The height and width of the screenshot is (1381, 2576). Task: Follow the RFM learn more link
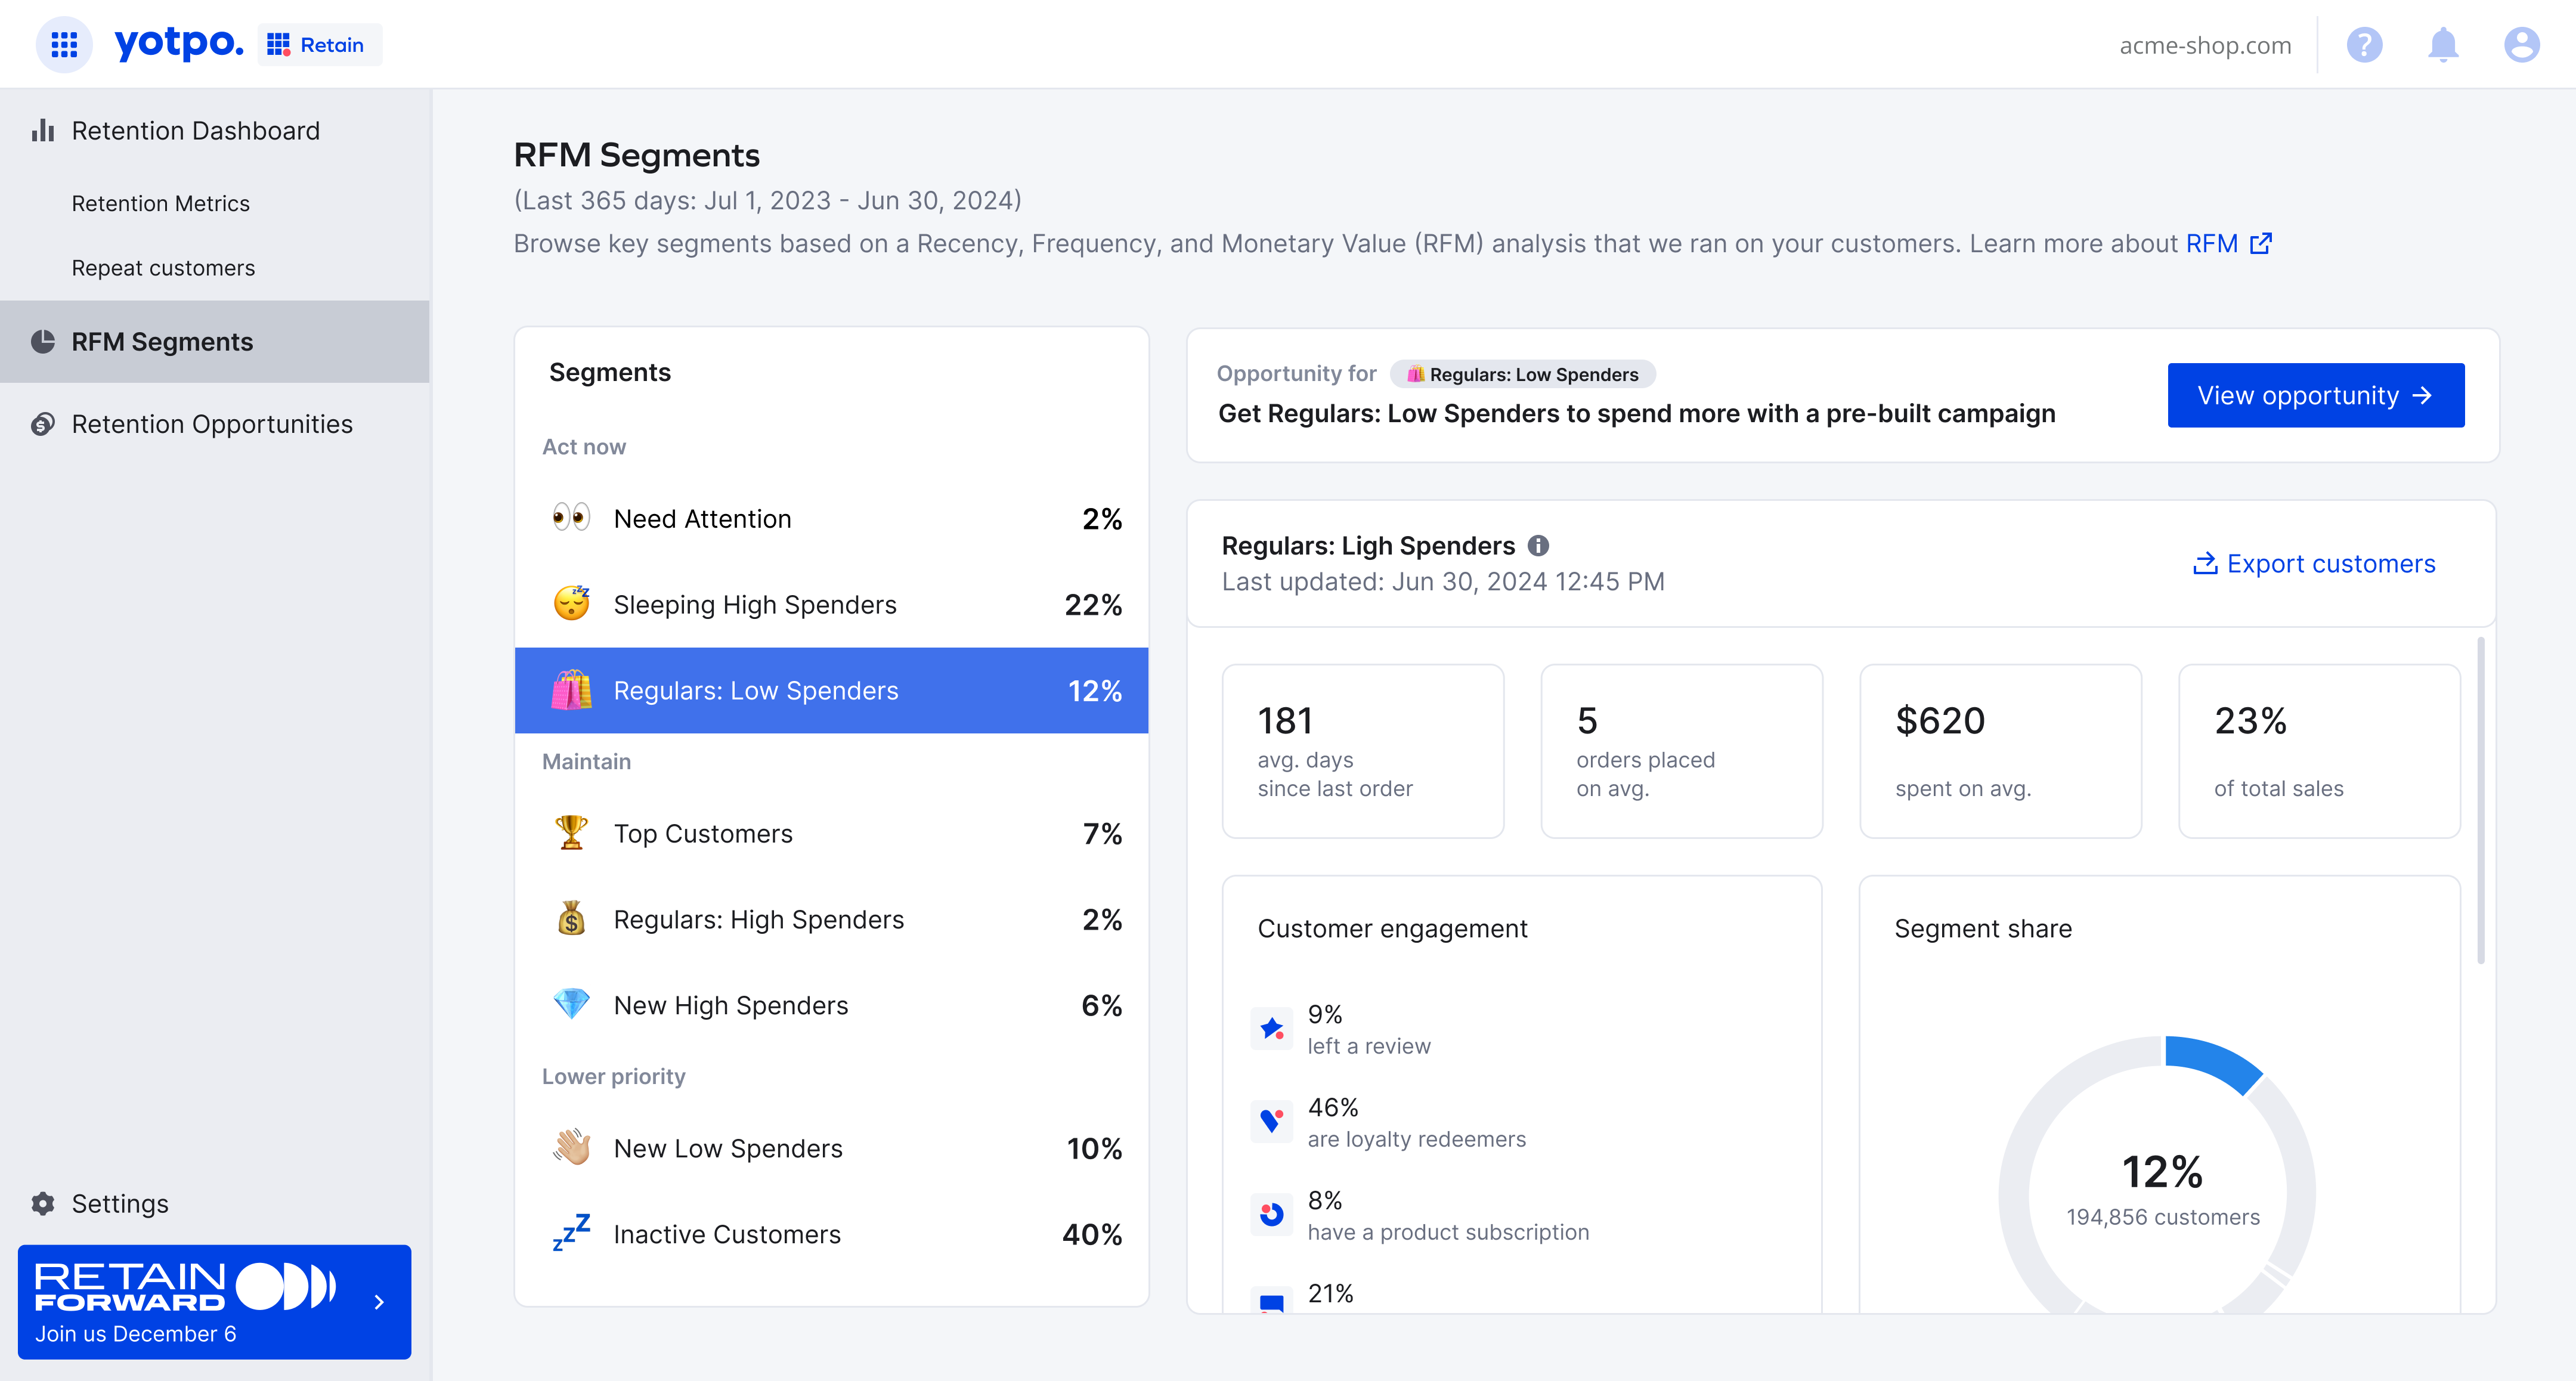pyautogui.click(x=2211, y=243)
